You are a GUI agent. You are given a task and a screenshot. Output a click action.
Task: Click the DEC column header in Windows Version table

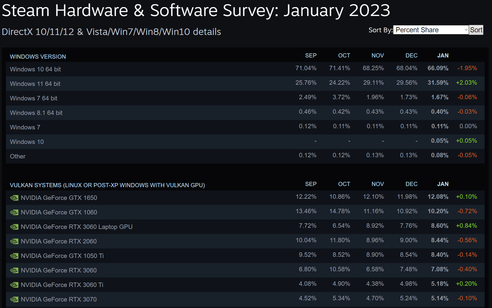tap(411, 56)
